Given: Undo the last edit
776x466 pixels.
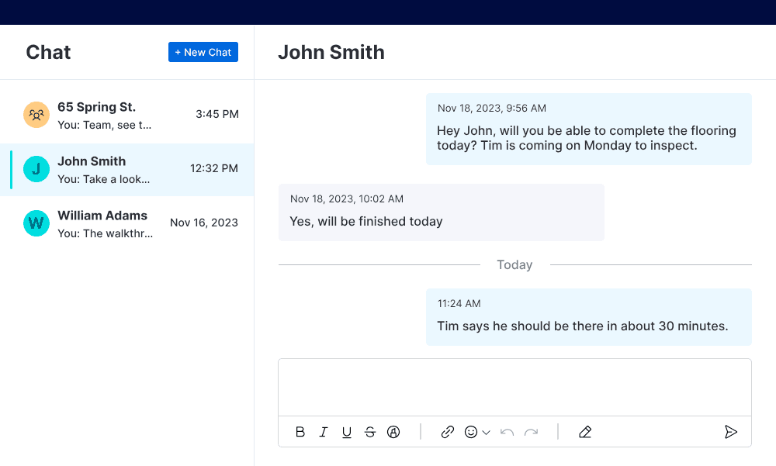Looking at the screenshot, I should 508,432.
